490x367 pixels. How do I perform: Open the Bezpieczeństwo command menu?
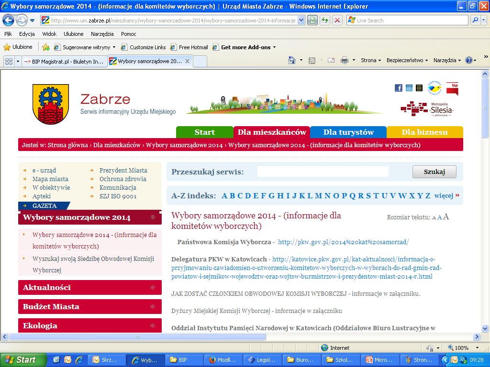pyautogui.click(x=407, y=60)
